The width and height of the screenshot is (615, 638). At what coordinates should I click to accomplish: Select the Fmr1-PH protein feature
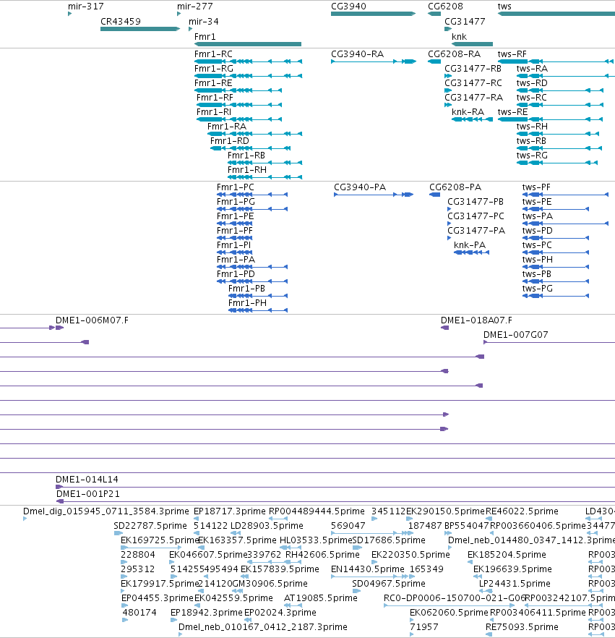258,310
